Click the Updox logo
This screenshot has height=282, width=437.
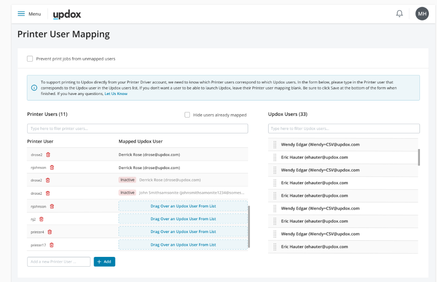click(x=67, y=14)
